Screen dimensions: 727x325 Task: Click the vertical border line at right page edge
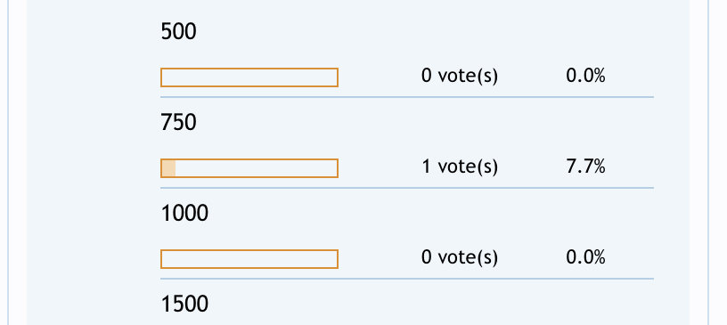click(708, 162)
